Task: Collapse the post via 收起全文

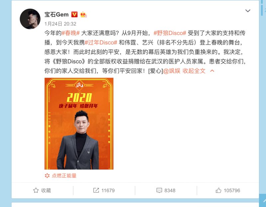Action: pyautogui.click(x=194, y=71)
